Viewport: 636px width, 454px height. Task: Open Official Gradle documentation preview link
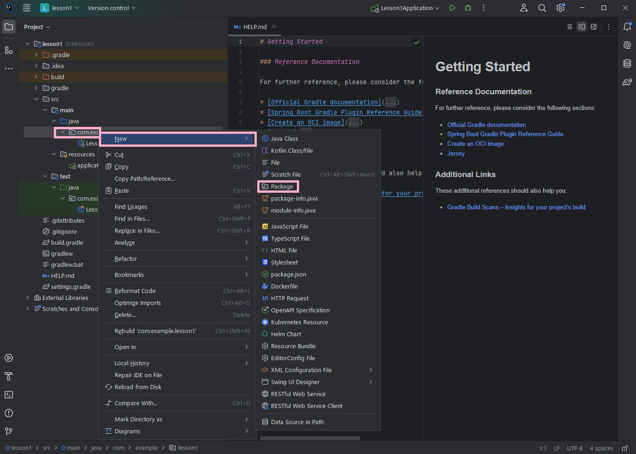(x=486, y=125)
